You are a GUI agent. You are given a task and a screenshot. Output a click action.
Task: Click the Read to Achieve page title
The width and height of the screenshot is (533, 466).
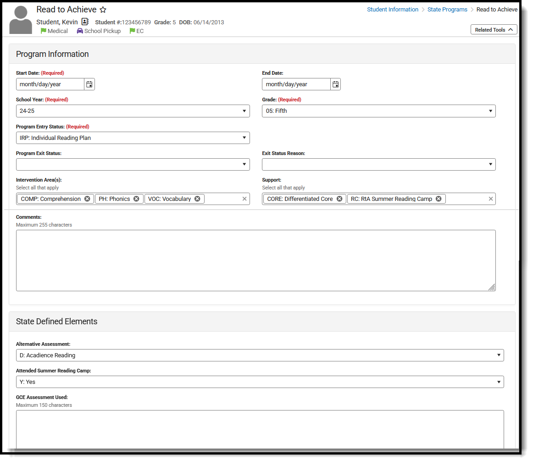coord(67,10)
